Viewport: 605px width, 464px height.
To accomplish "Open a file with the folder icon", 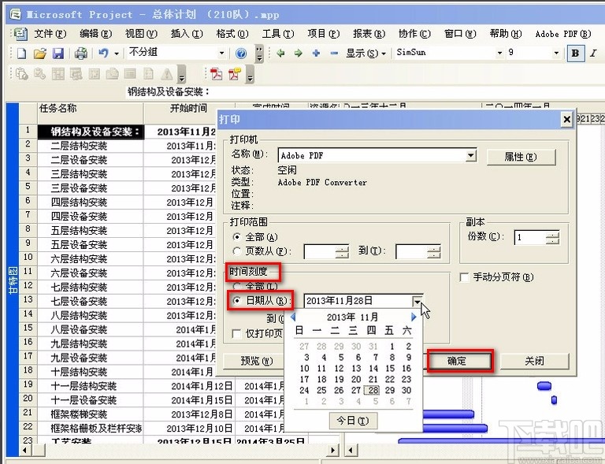I will 39,54.
